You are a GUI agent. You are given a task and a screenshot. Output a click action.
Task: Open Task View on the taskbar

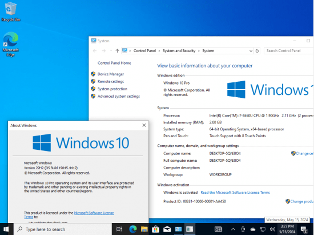click(x=119, y=229)
